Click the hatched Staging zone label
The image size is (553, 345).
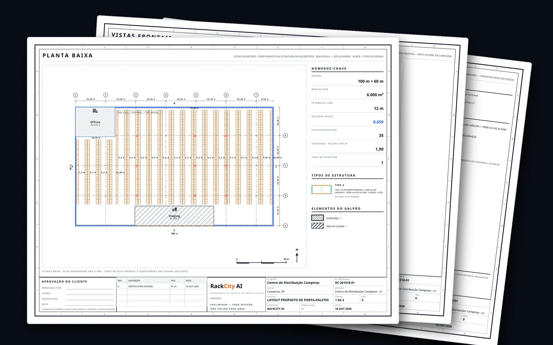pos(174,216)
